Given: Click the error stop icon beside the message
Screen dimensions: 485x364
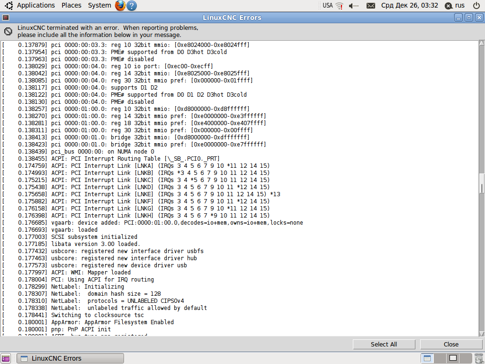Looking at the screenshot, I should tap(9, 31).
